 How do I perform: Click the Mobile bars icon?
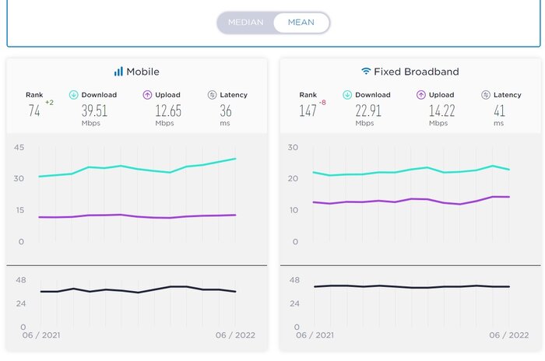click(118, 72)
